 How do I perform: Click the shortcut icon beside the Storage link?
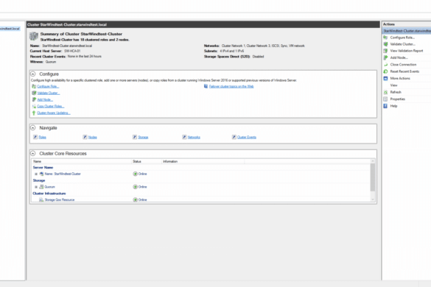pos(135,137)
